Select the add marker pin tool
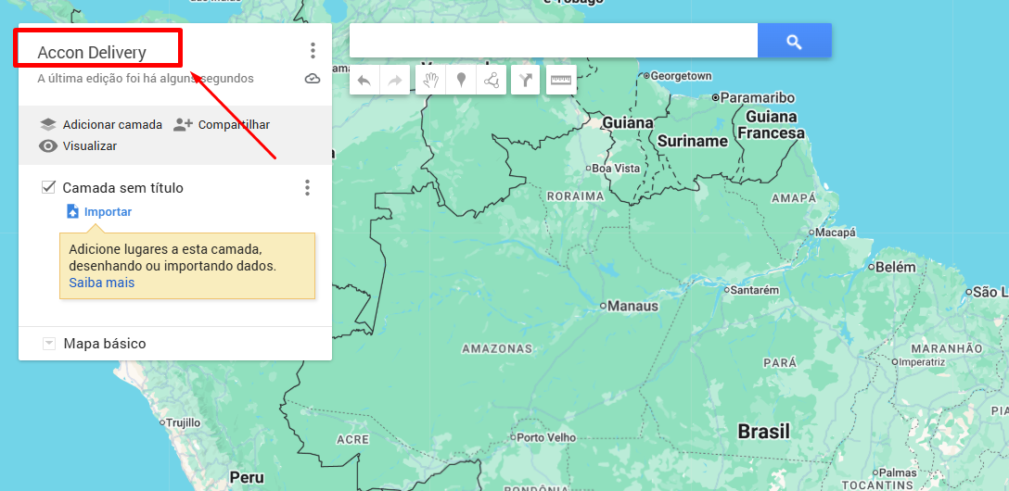The image size is (1009, 491). pos(461,80)
